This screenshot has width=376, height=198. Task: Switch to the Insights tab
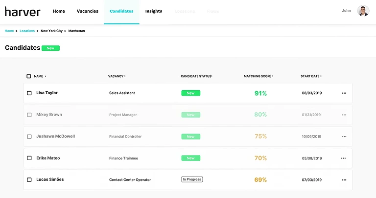click(154, 11)
